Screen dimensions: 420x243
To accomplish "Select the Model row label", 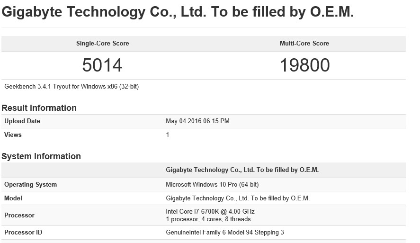I will pos(13,198).
